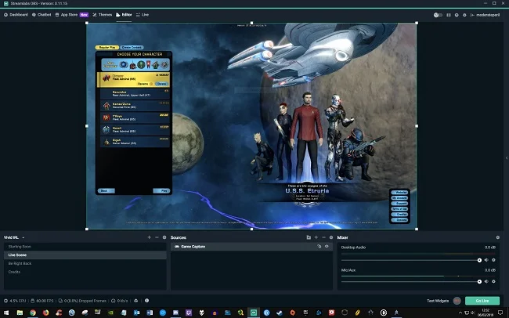Click the Test Widgets button
Image resolution: width=509 pixels, height=318 pixels.
438,301
